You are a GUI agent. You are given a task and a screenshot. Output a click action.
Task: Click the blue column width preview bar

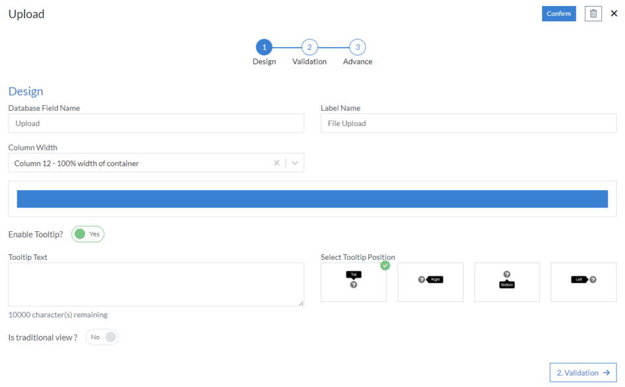[x=312, y=198]
